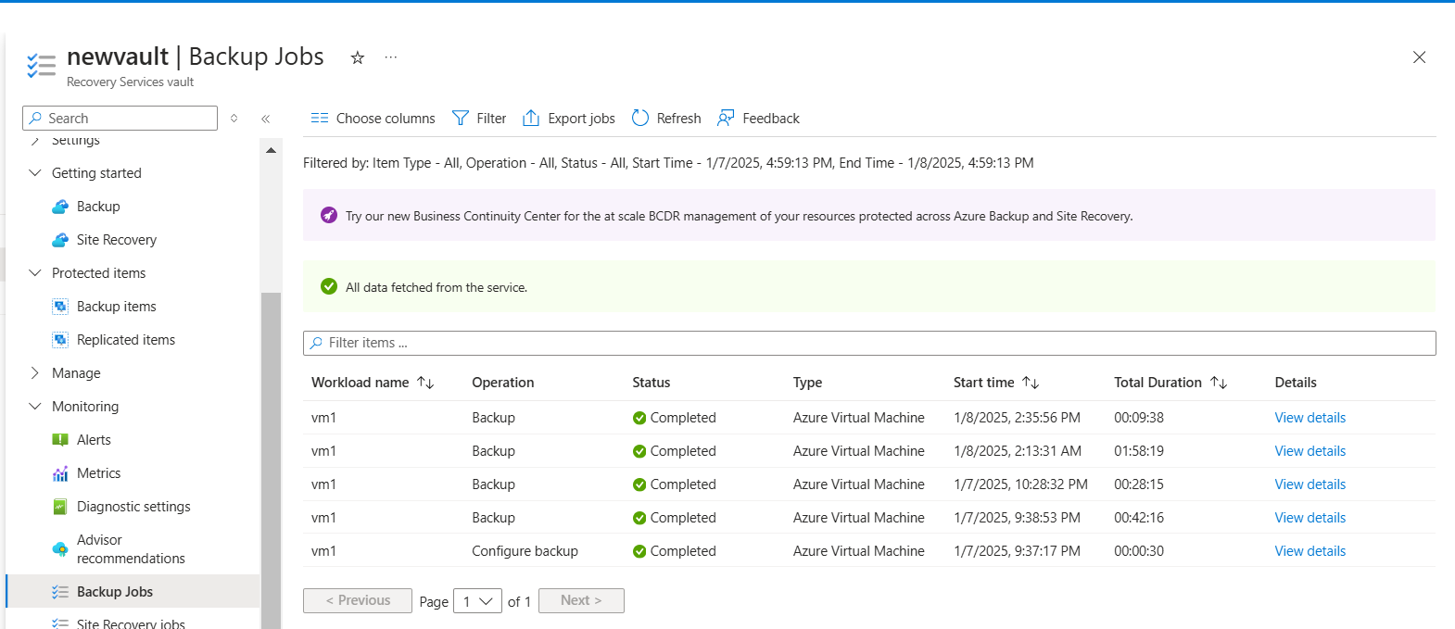The height and width of the screenshot is (629, 1455).
Task: Toggle the sidebar expand/collapse-all arrows
Action: coord(234,119)
